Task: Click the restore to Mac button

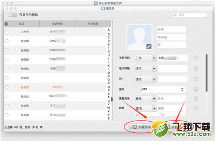Action: [141, 127]
